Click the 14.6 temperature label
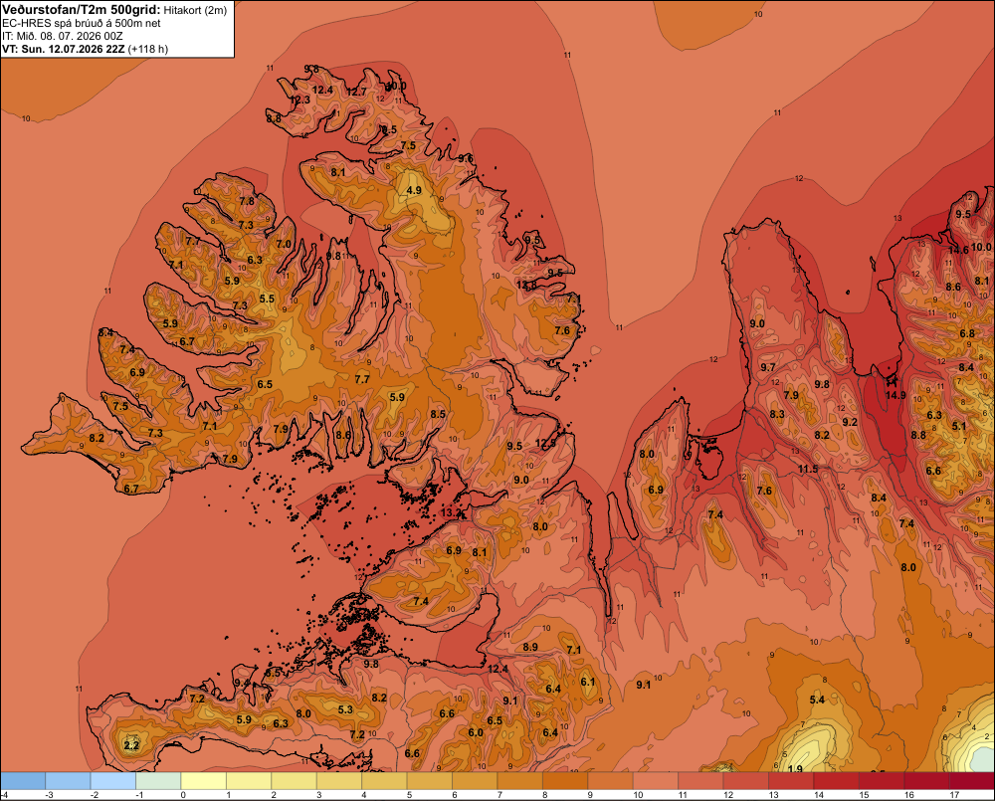995x801 pixels. pos(958,250)
